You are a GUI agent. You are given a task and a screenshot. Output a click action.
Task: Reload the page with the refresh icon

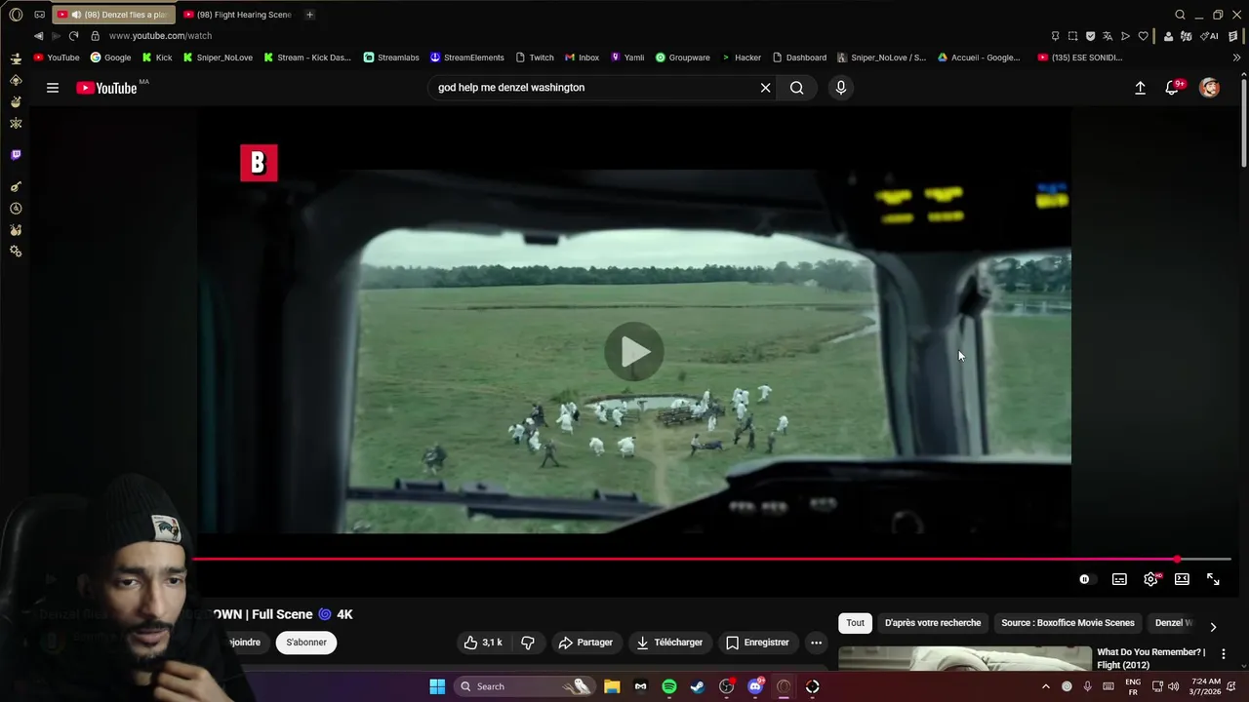73,36
